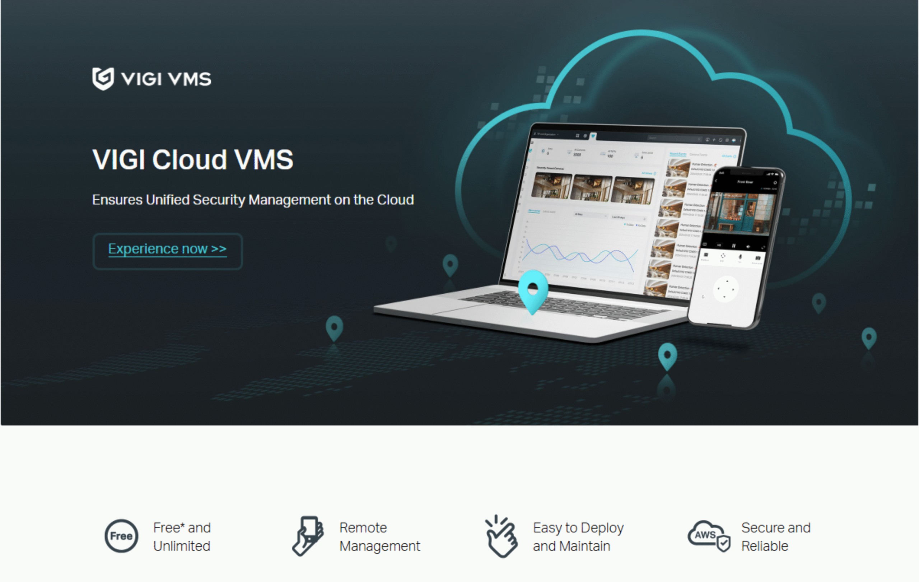919x582 pixels.
Task: Click the finger-snap Easy to Deploy icon
Action: (501, 537)
